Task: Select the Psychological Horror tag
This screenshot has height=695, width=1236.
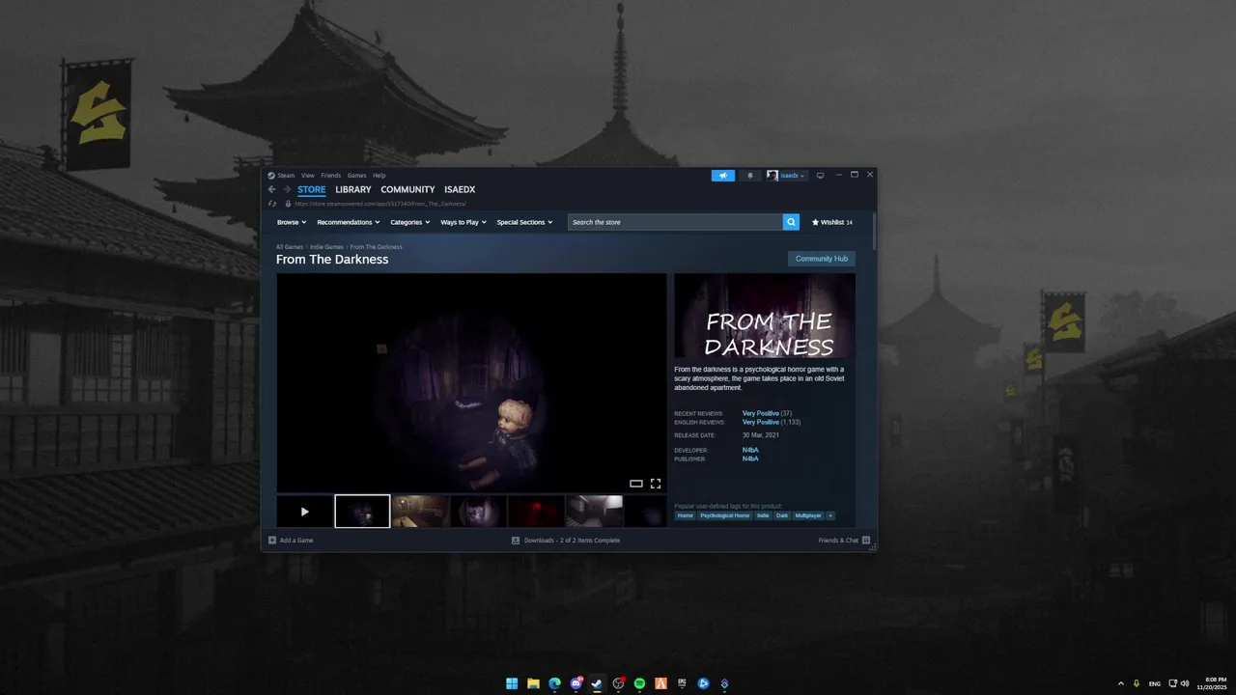Action: (x=725, y=515)
